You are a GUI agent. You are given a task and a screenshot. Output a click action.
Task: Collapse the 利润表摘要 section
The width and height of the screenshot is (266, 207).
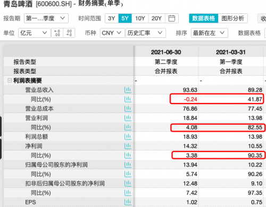10,81
